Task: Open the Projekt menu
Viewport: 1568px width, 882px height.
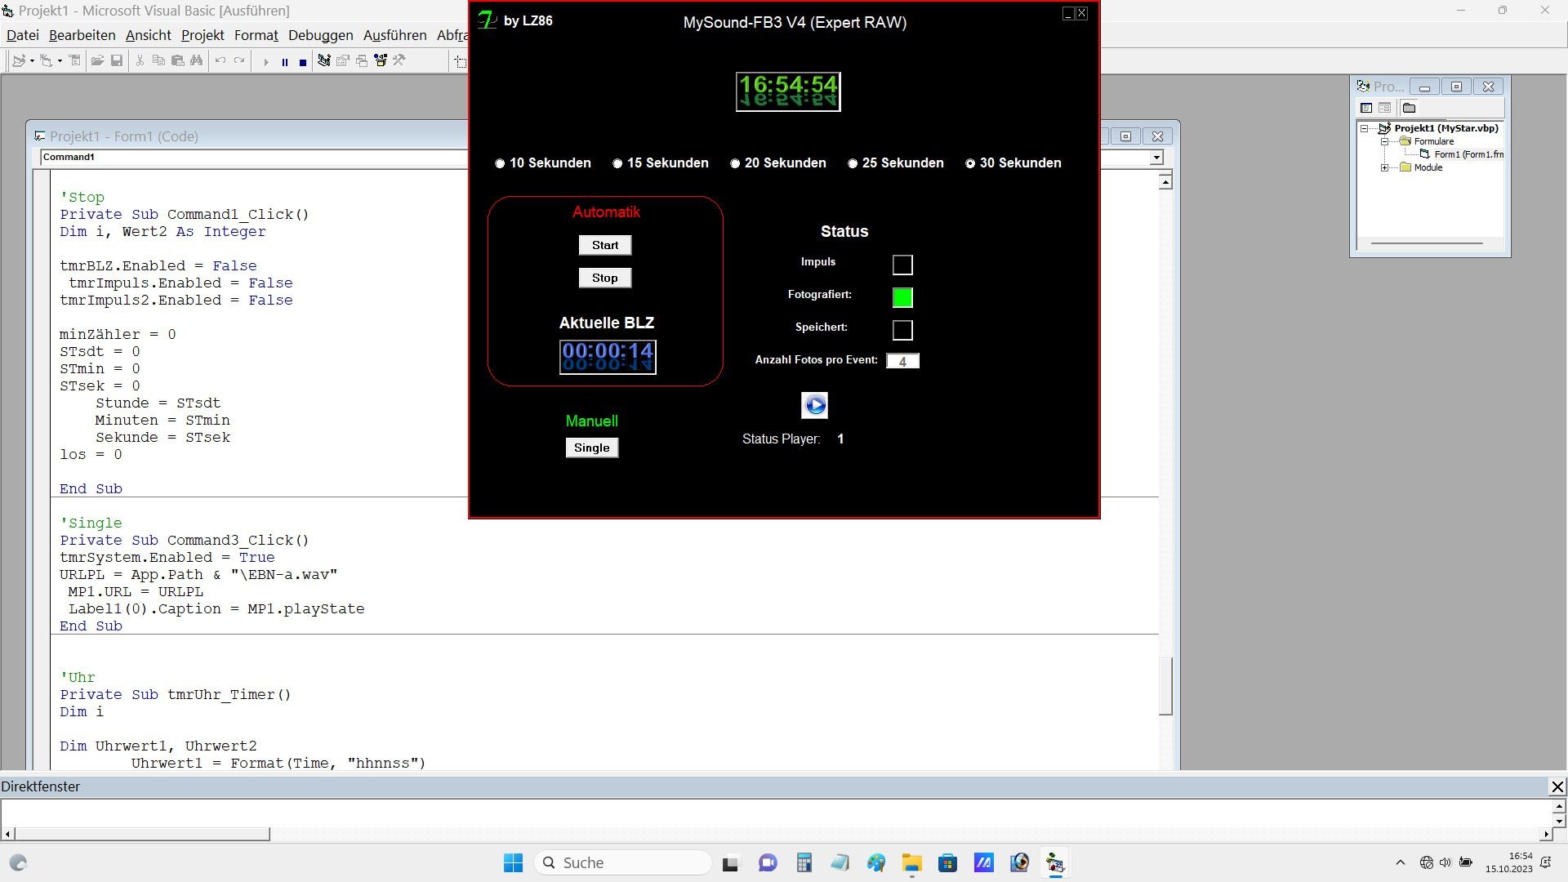Action: pos(203,35)
